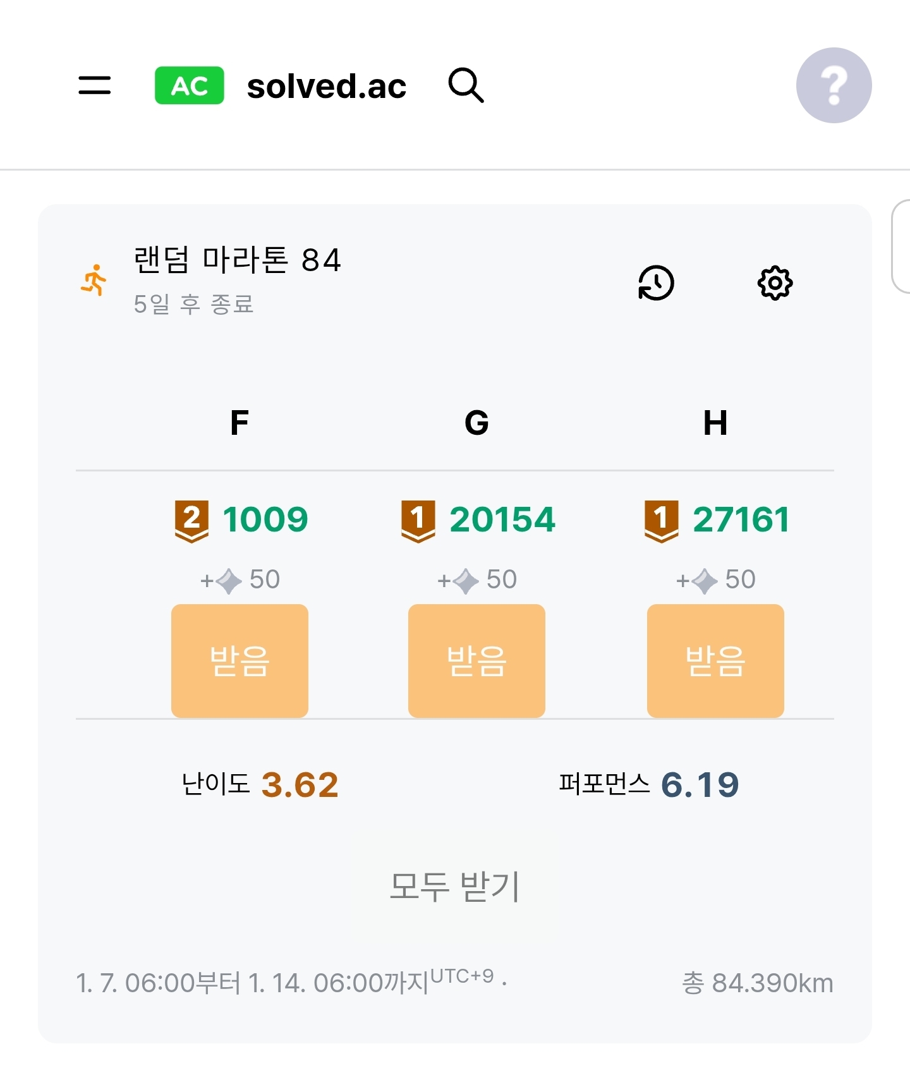The image size is (910, 1087).
Task: Click the 랜덤 마라톤 84 title
Action: 237,260
